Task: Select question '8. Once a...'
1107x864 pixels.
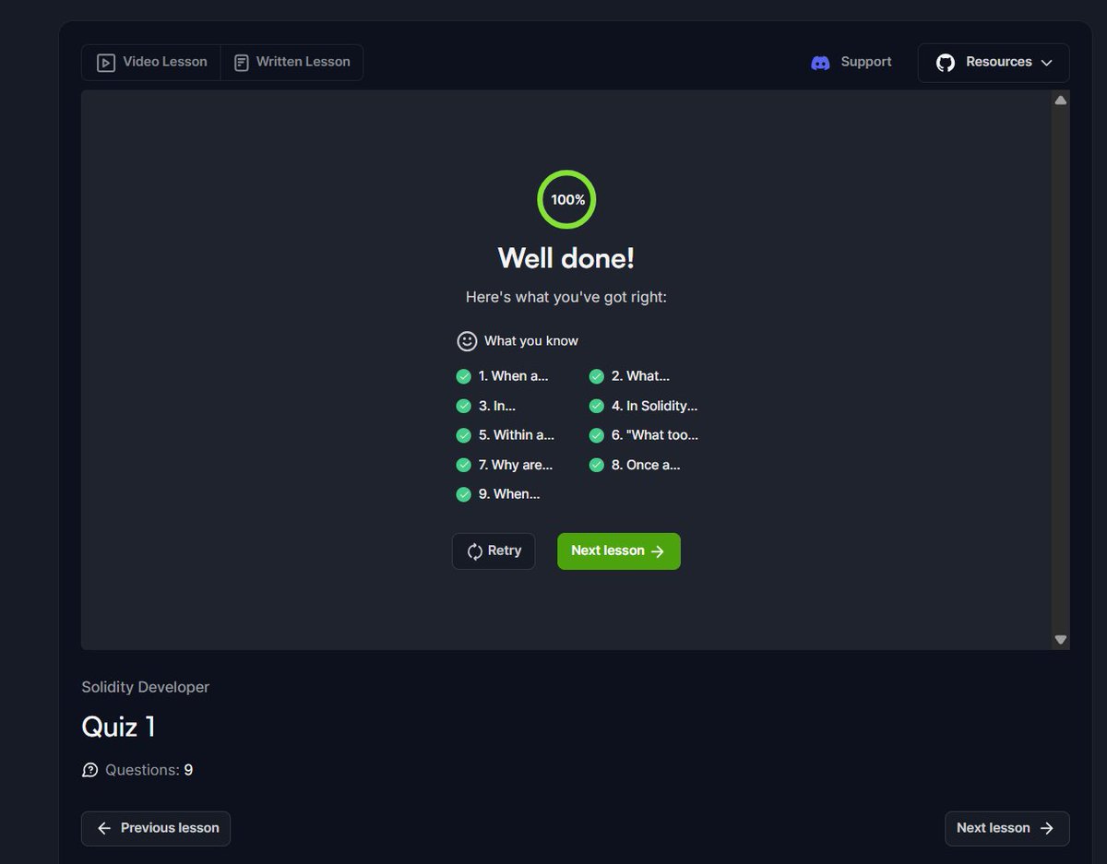Action: pyautogui.click(x=646, y=465)
